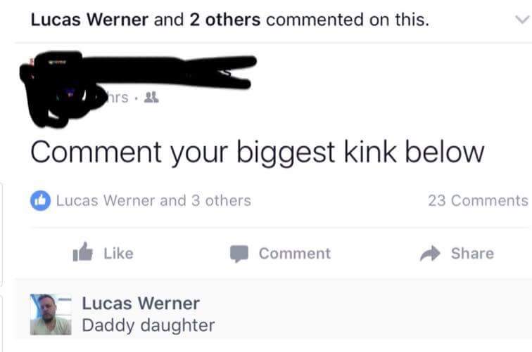Tap the Share button label

click(x=472, y=254)
